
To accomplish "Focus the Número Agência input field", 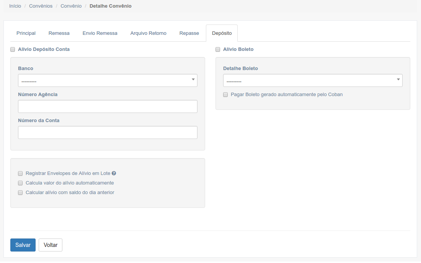I will 108,106.
